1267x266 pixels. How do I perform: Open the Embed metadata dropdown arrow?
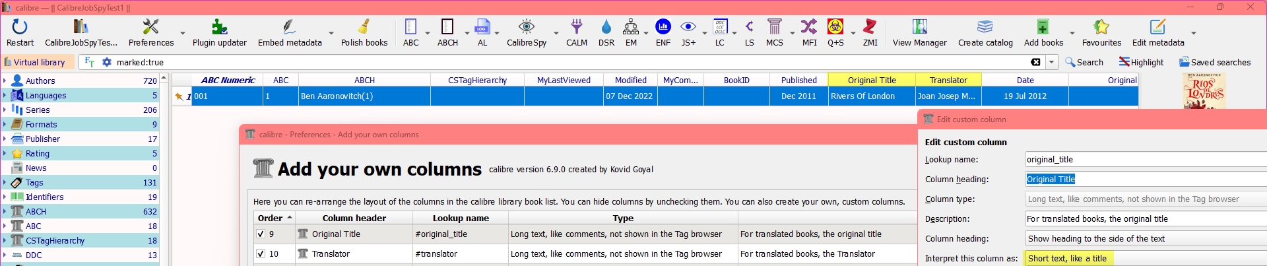click(x=331, y=33)
